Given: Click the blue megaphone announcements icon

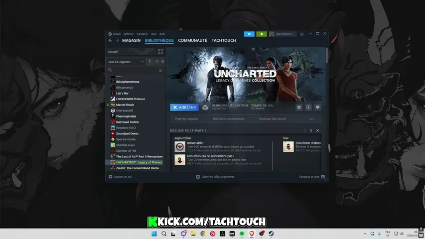Looking at the screenshot, I should pyautogui.click(x=249, y=34).
